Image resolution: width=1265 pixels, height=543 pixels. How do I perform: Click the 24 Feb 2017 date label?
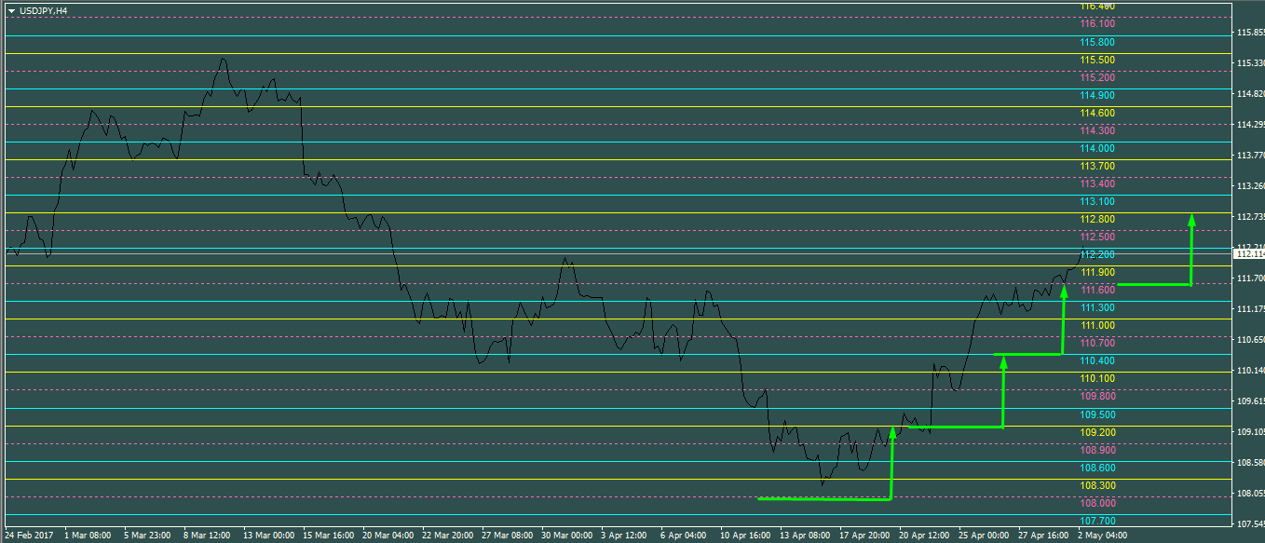pos(31,536)
